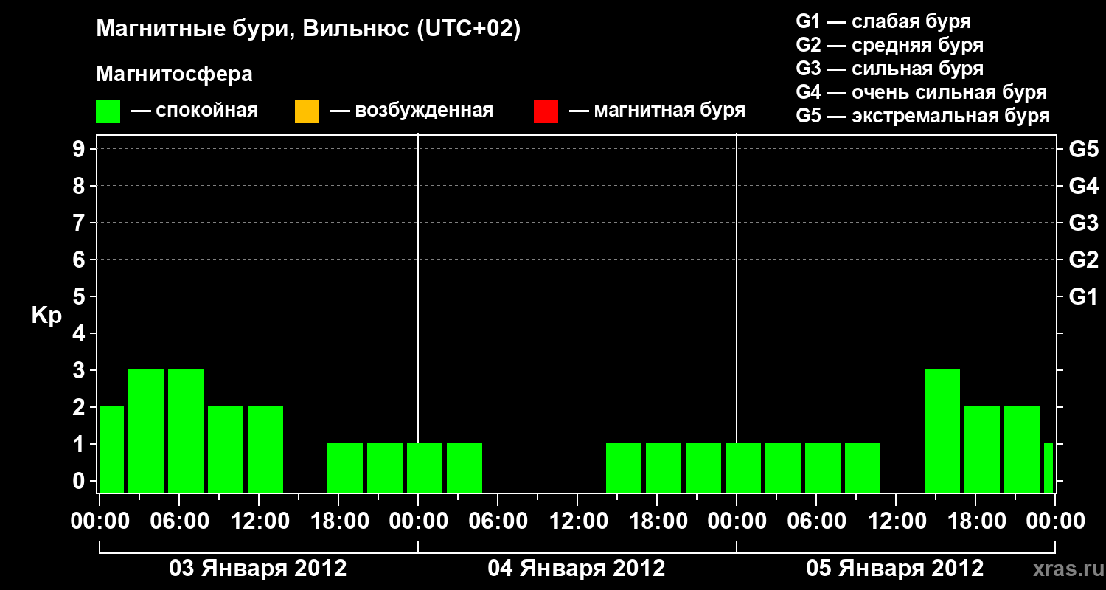Click the orange 'возбужденная' legend swatch
This screenshot has width=1106, height=590.
(x=307, y=111)
